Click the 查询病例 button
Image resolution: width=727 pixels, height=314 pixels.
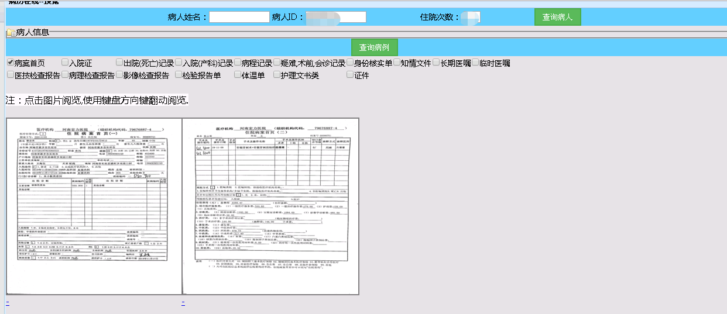coord(375,47)
